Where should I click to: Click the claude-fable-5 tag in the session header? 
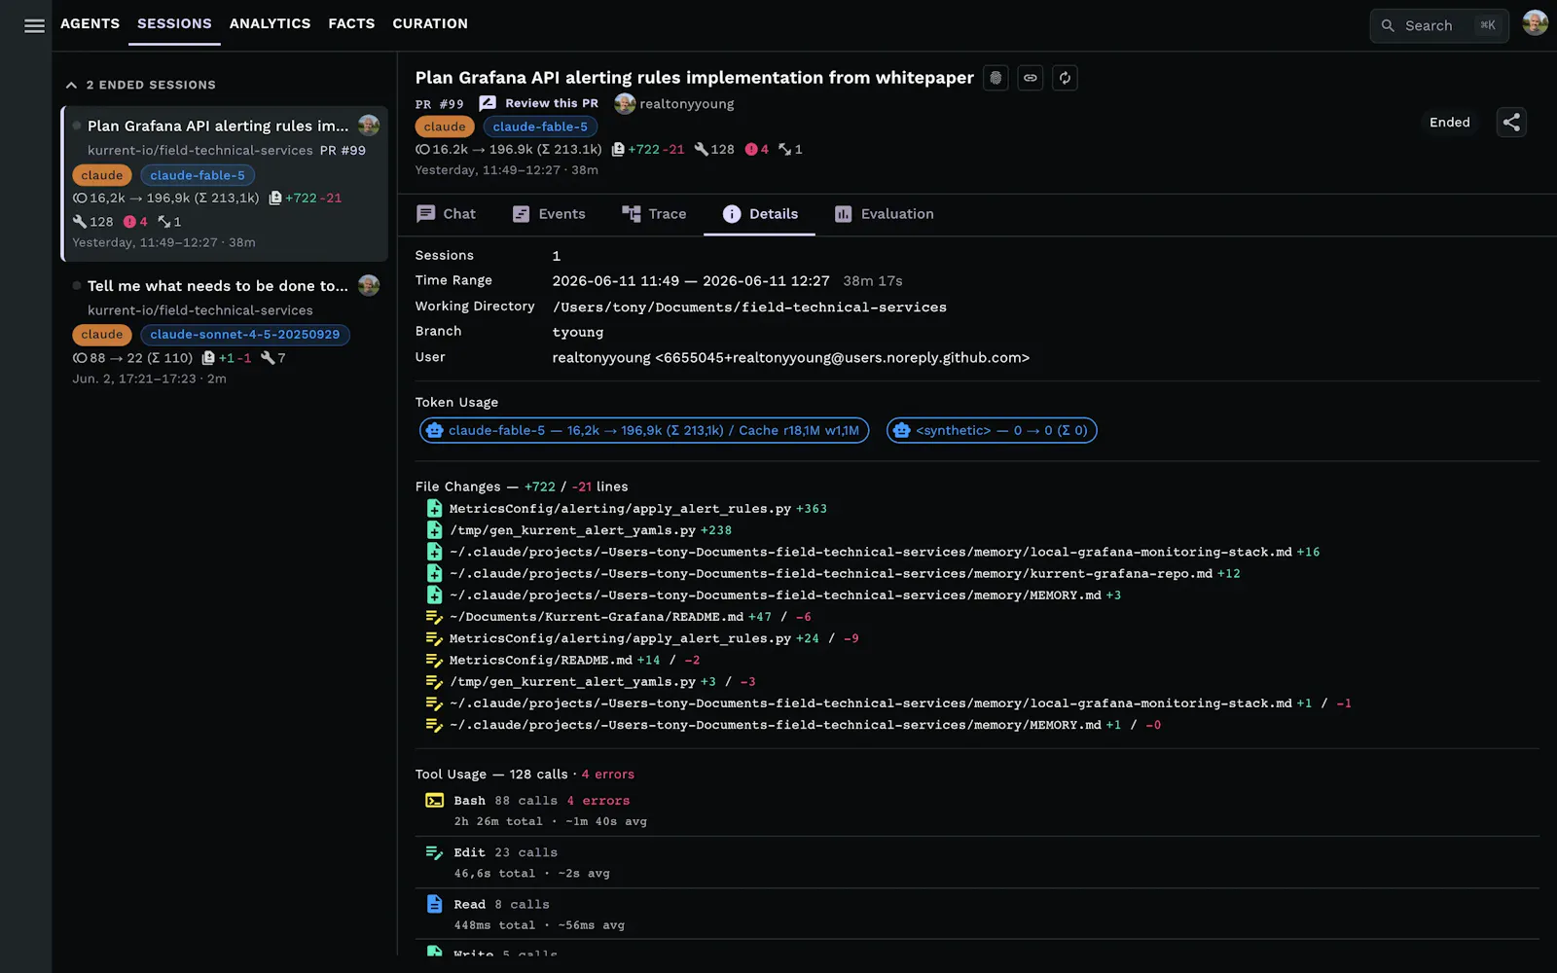(x=540, y=126)
